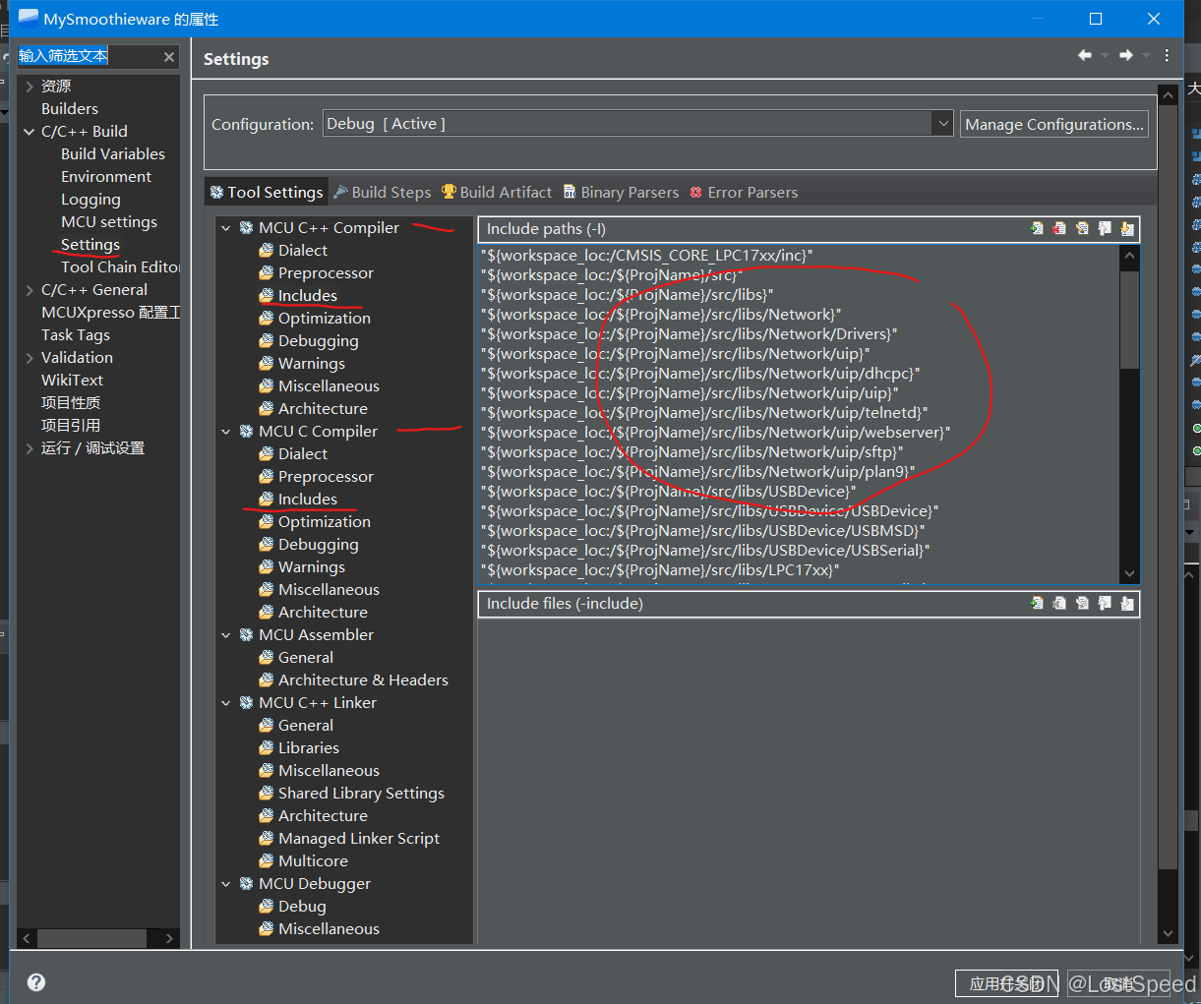Screen dimensions: 1201x1004
Task: Switch to the Tool Settings tab
Action: 266,192
